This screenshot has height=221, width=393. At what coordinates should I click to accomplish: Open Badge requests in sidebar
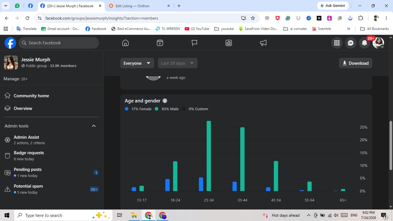click(52, 156)
